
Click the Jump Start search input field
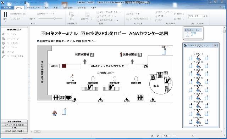point(195,16)
